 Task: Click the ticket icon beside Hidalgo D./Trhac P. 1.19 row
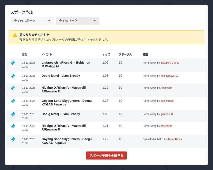click(13, 88)
